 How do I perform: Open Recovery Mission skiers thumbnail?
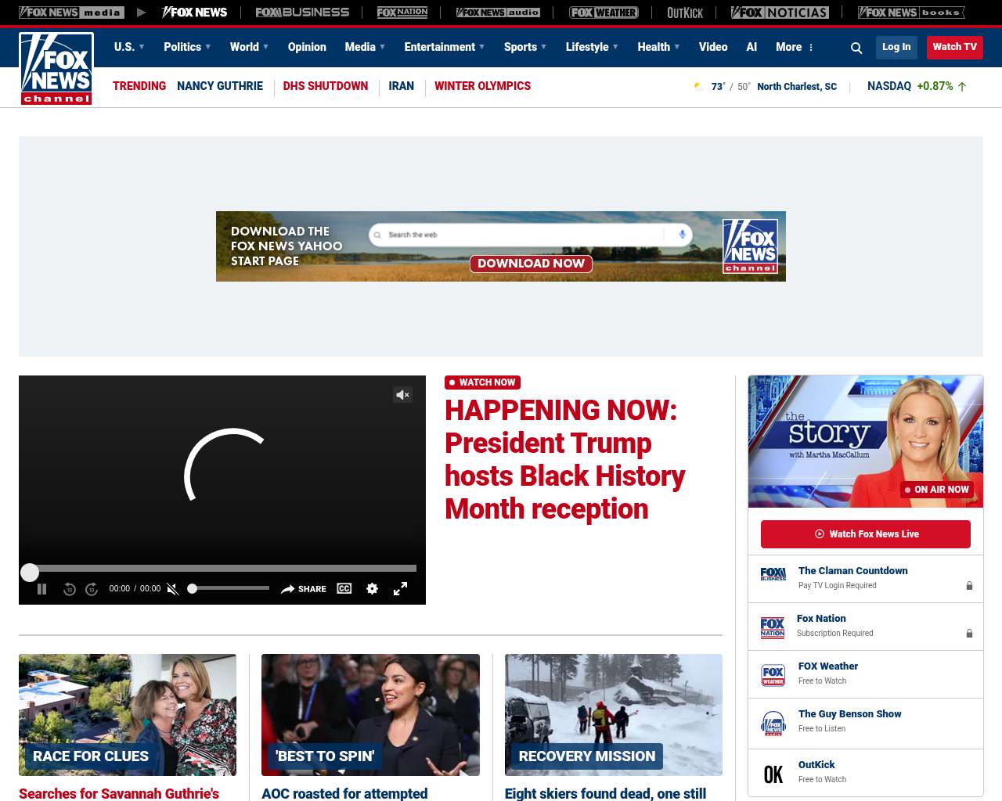(614, 715)
